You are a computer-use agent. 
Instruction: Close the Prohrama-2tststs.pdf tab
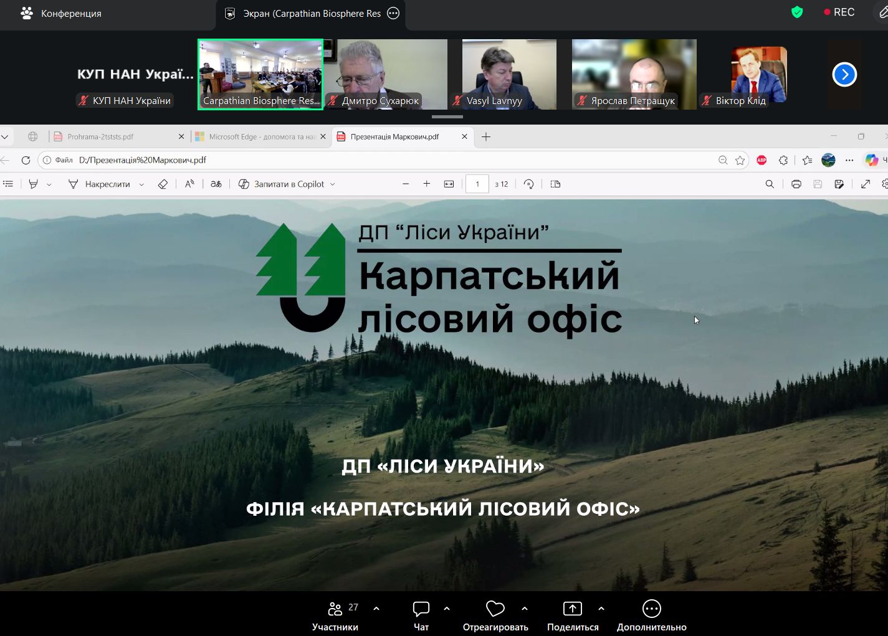[181, 136]
